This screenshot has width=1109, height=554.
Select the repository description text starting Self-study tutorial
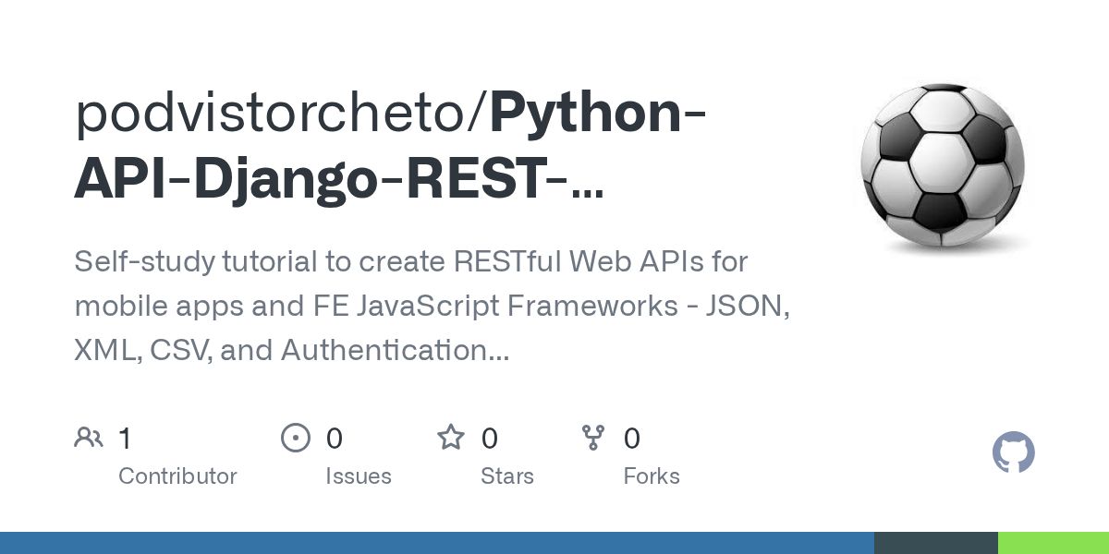click(432, 306)
